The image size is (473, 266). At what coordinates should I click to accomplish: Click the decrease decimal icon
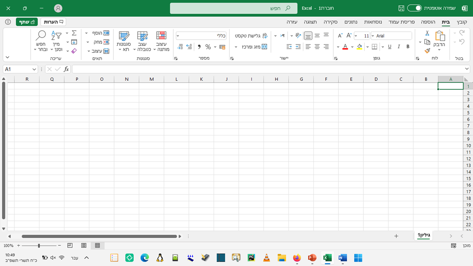click(180, 47)
